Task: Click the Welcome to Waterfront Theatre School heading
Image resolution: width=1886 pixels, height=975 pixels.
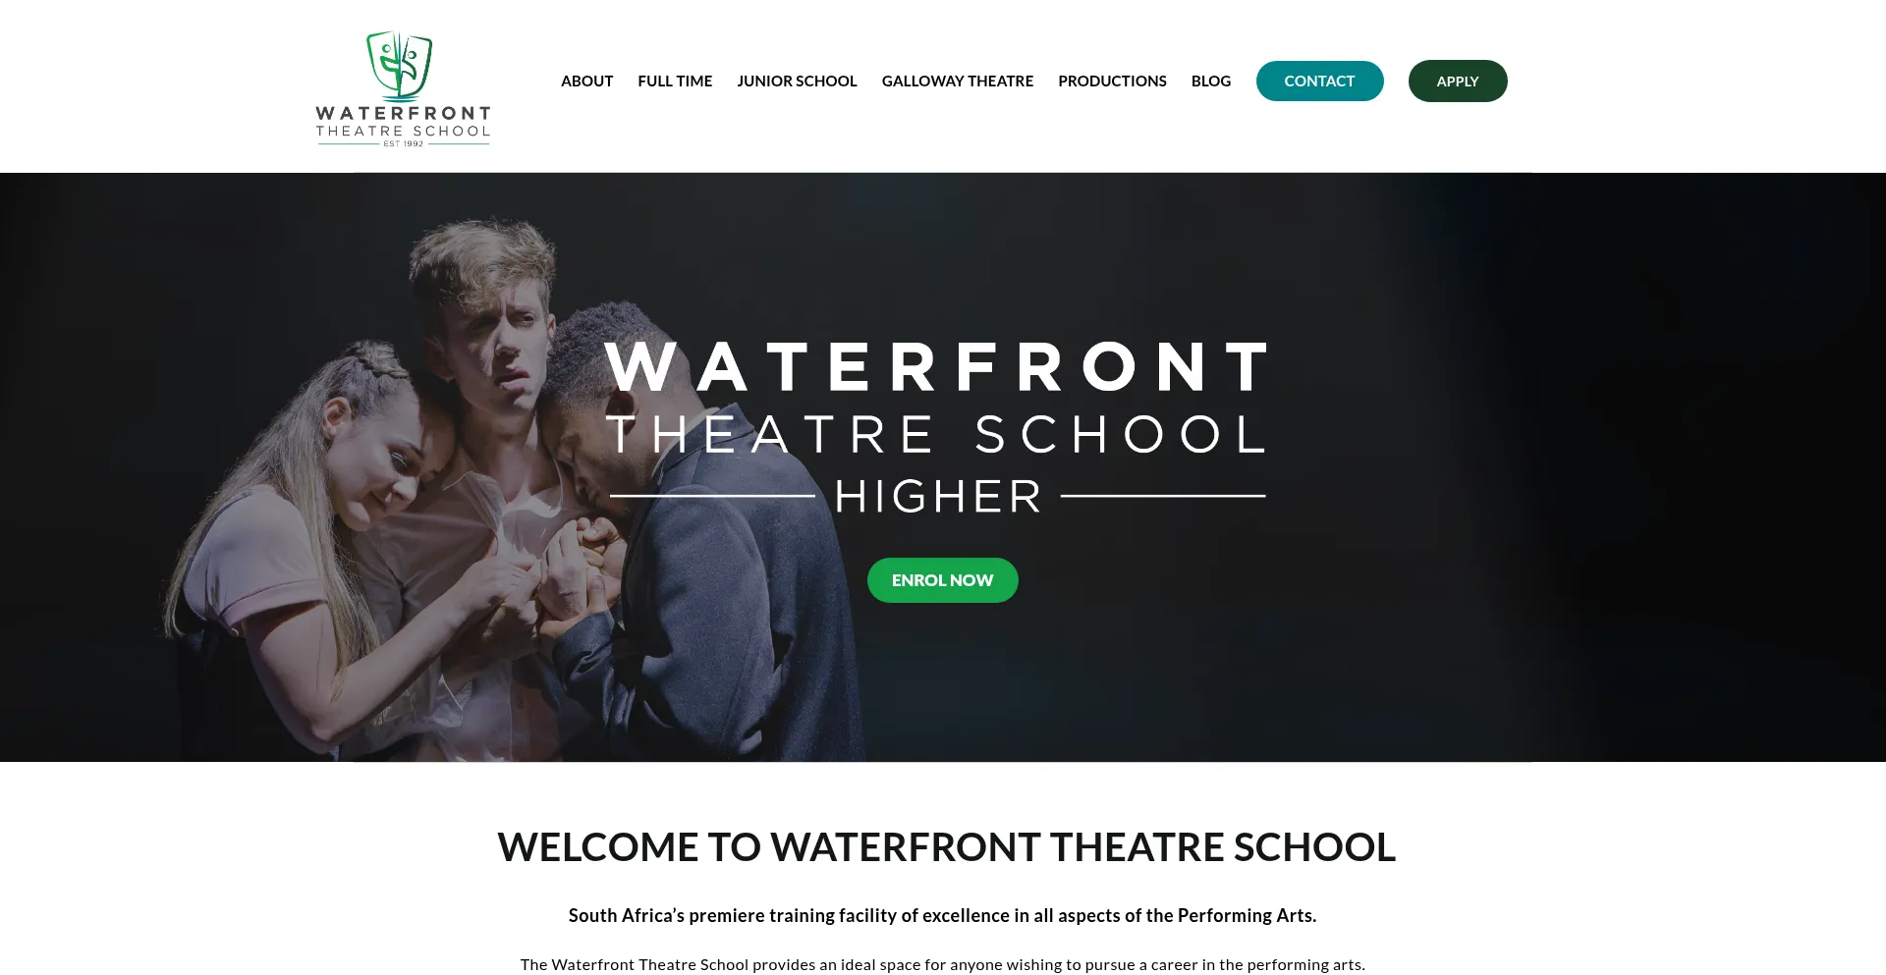Action: 946,847
